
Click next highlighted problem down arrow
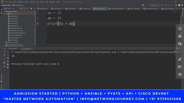(x=180, y=12)
